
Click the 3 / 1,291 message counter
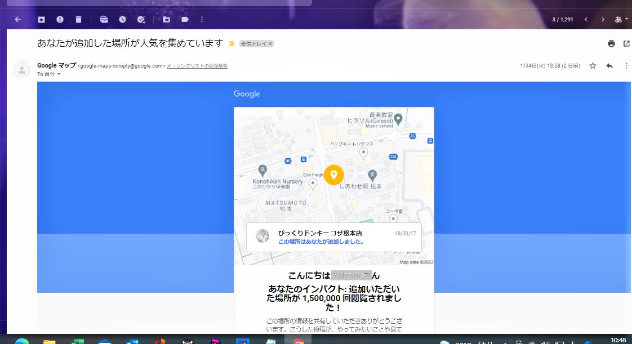562,19
